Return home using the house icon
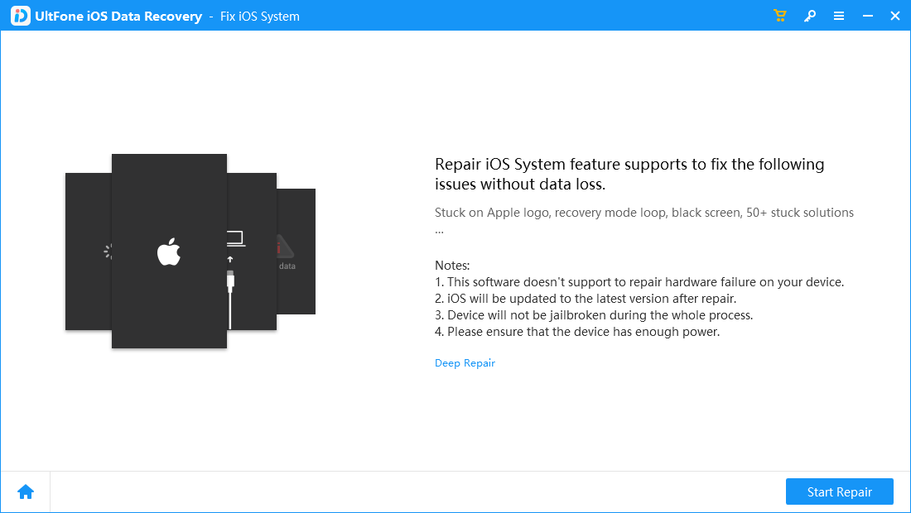The height and width of the screenshot is (513, 911). click(x=26, y=491)
